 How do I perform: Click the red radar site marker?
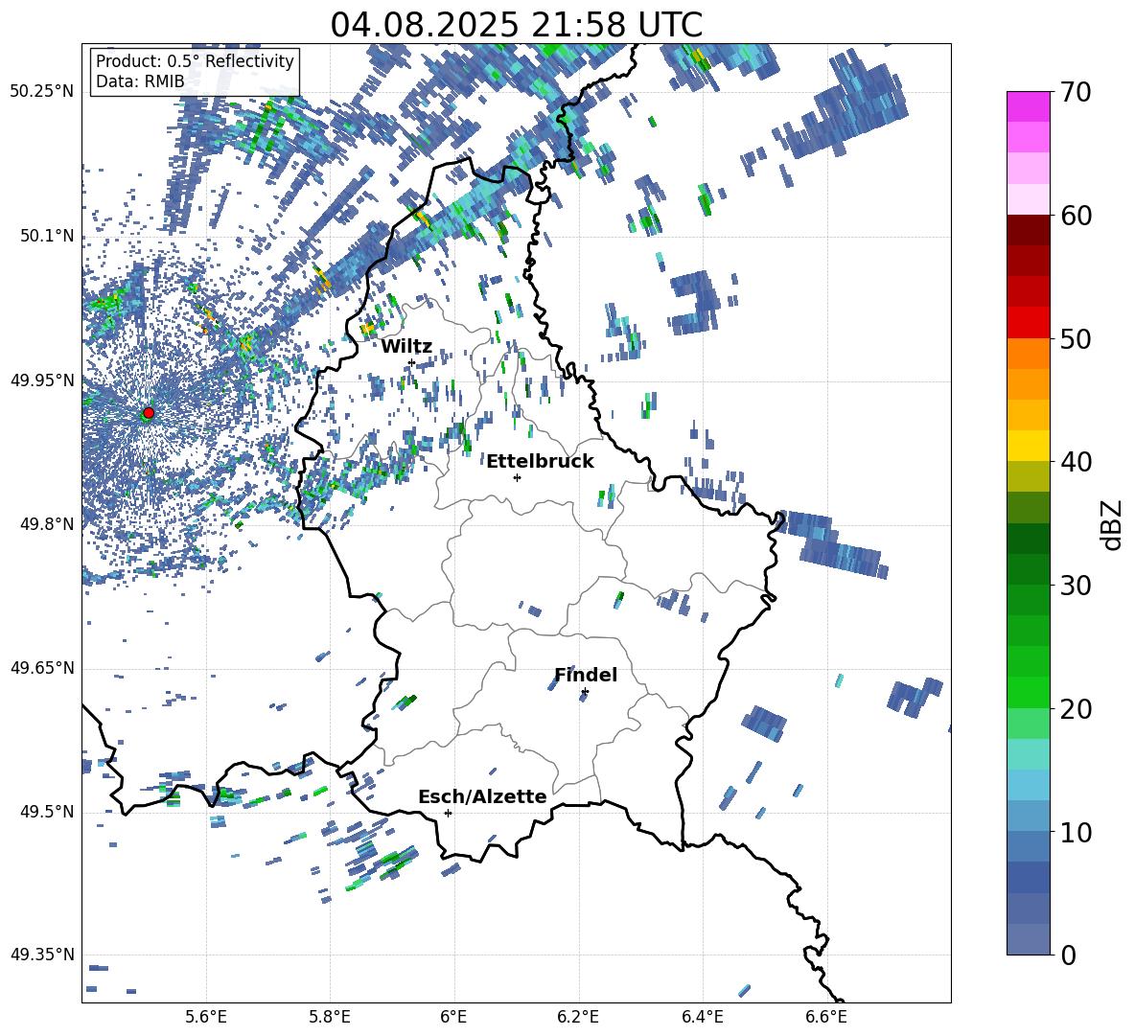[x=149, y=413]
